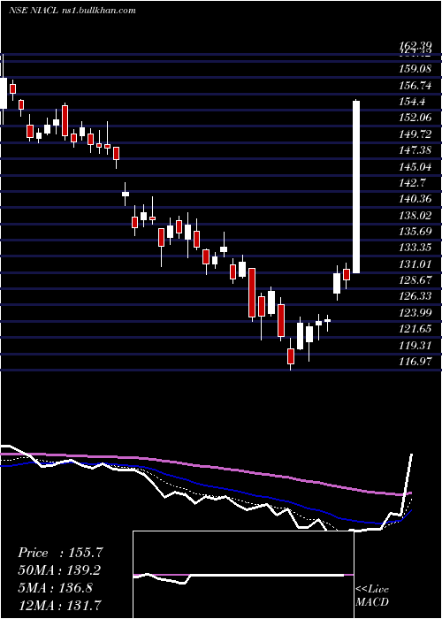Click the 147.38 price level label
This screenshot has width=442, height=619.
416,150
